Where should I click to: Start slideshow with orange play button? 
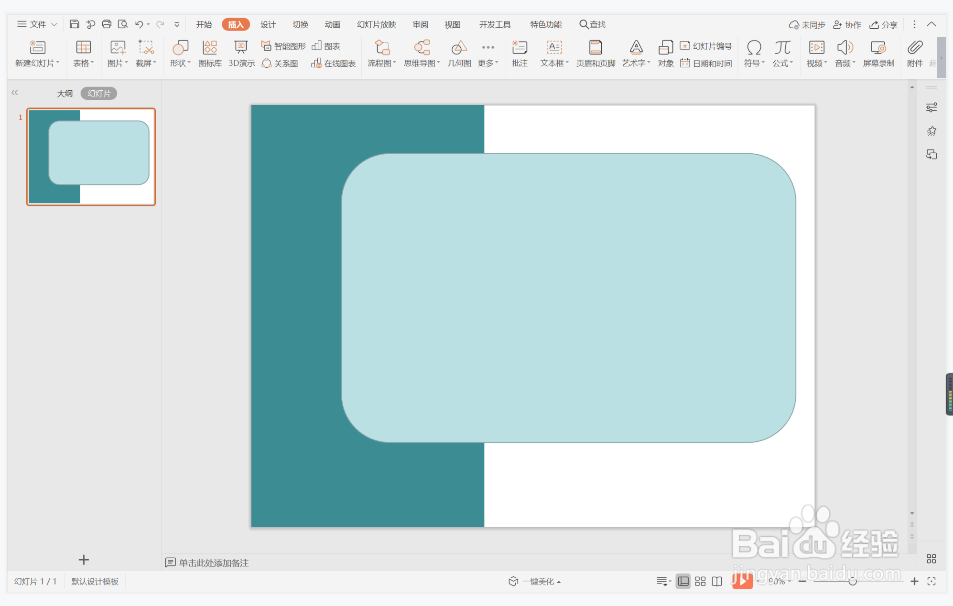(742, 581)
